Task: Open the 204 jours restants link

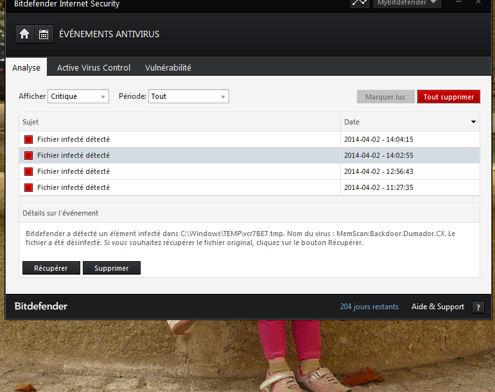Action: pyautogui.click(x=369, y=307)
